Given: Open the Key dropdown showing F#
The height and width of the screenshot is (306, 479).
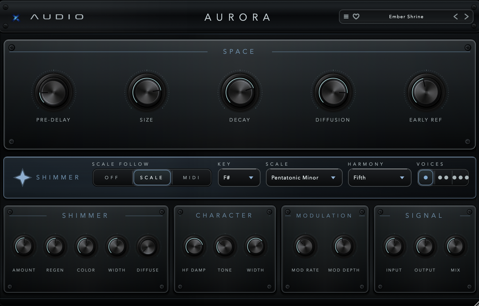Looking at the screenshot, I should point(239,178).
